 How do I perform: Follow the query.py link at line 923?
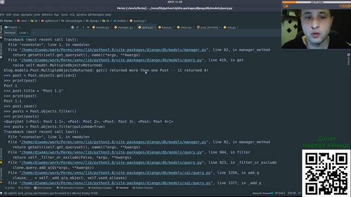click(112, 163)
